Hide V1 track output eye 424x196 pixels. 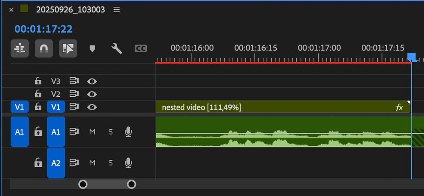[92, 107]
